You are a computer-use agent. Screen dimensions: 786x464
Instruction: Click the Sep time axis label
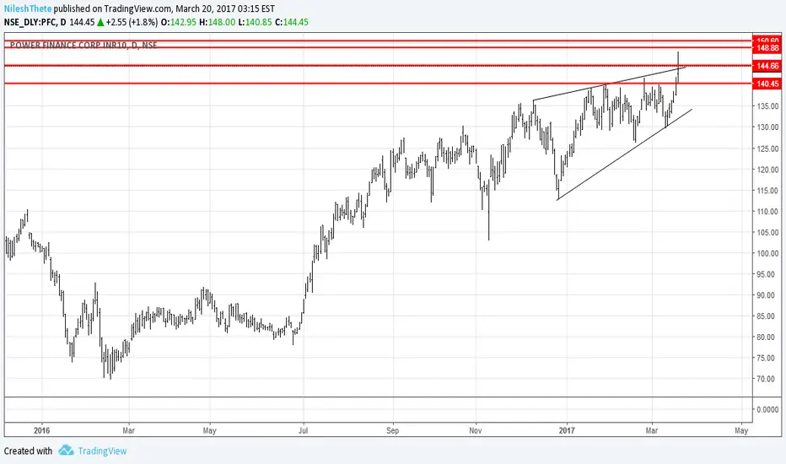click(392, 430)
